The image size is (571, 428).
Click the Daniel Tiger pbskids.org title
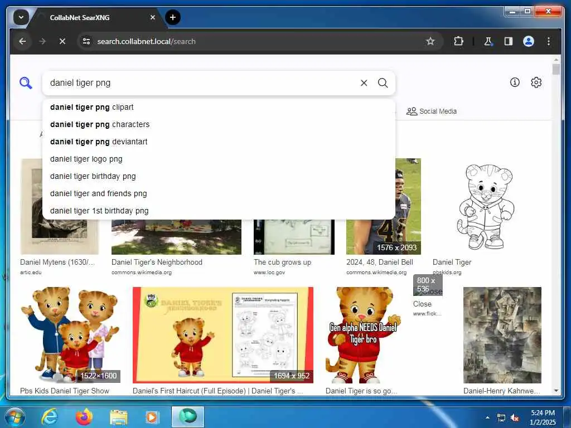coord(452,262)
